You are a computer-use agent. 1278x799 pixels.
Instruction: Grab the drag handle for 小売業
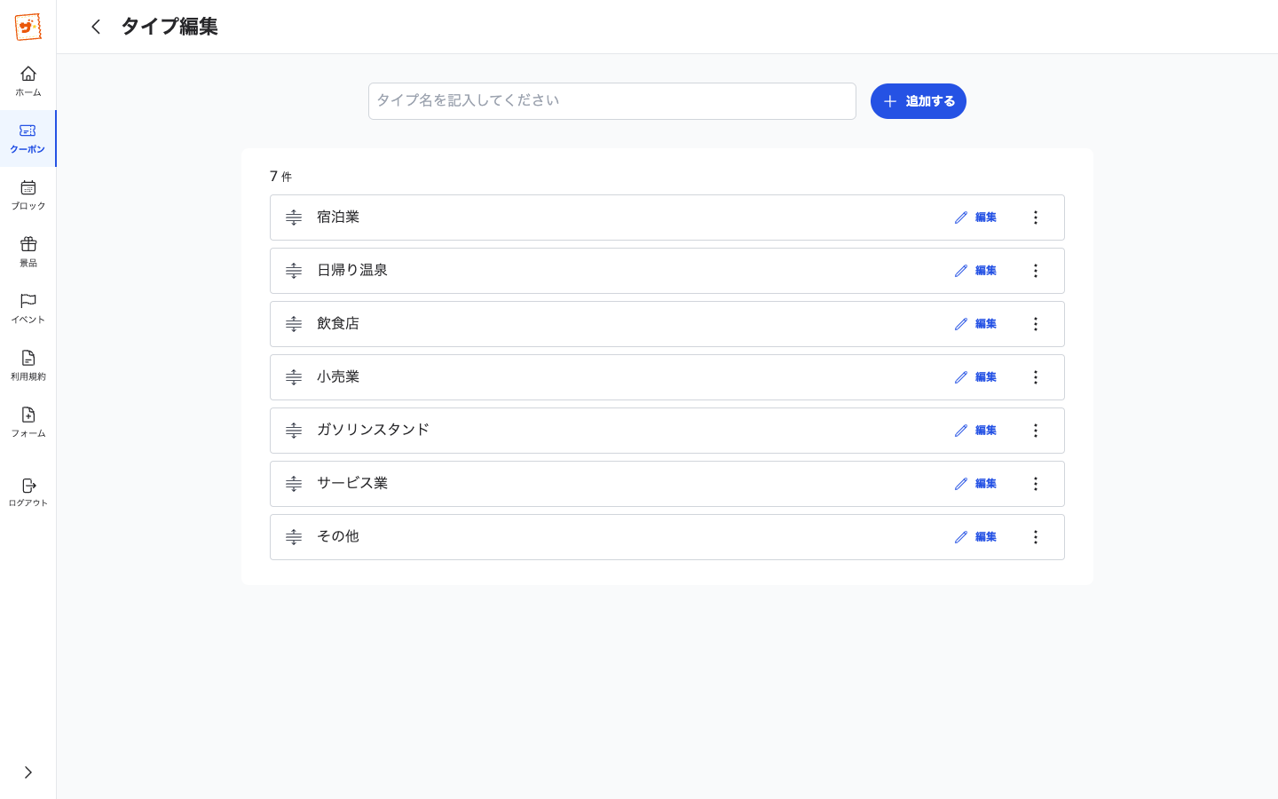tap(294, 377)
